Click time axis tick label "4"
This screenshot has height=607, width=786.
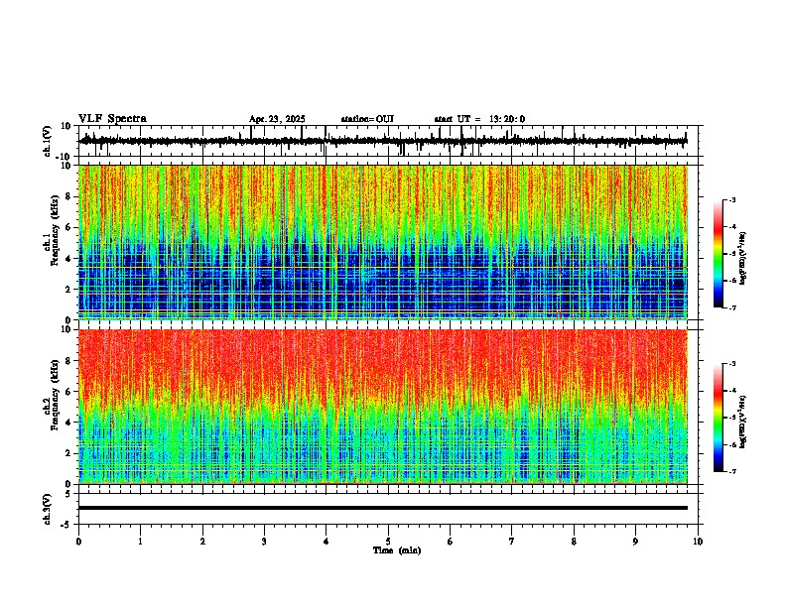tap(327, 542)
